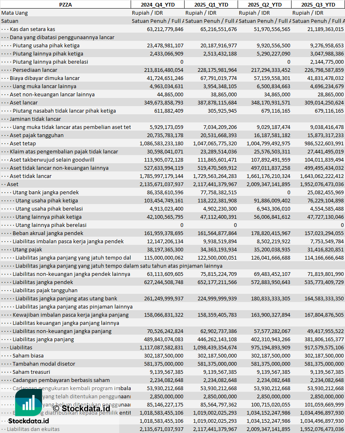The image size is (345, 433).
Task: Select the Aset lancar row label
Action: pyautogui.click(x=24, y=103)
